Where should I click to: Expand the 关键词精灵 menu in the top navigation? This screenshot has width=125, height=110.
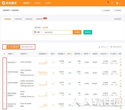pyautogui.click(x=27, y=3)
